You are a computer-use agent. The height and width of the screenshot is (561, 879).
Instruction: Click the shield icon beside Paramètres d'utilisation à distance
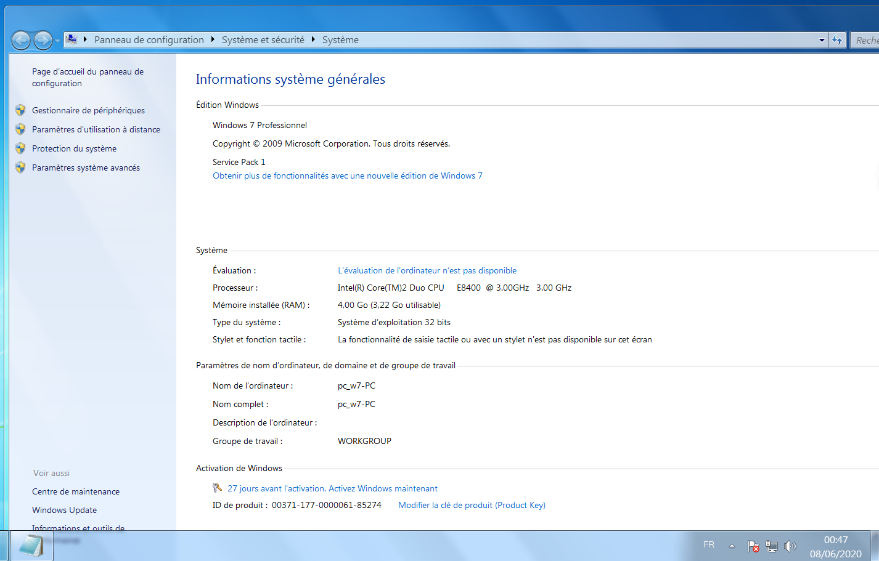[x=20, y=129]
